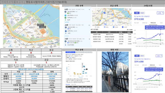This screenshot has height=93, width=165.
Task: Select the second gray school tab
Action: click(x=80, y=52)
